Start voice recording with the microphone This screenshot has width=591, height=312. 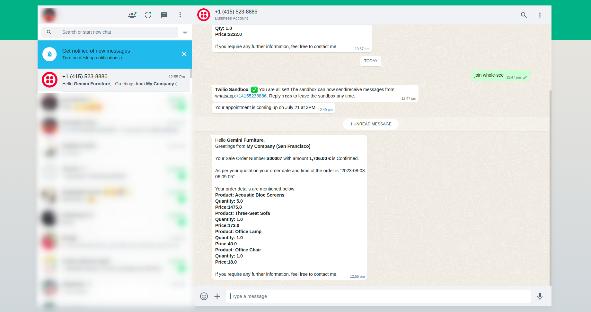click(x=540, y=296)
